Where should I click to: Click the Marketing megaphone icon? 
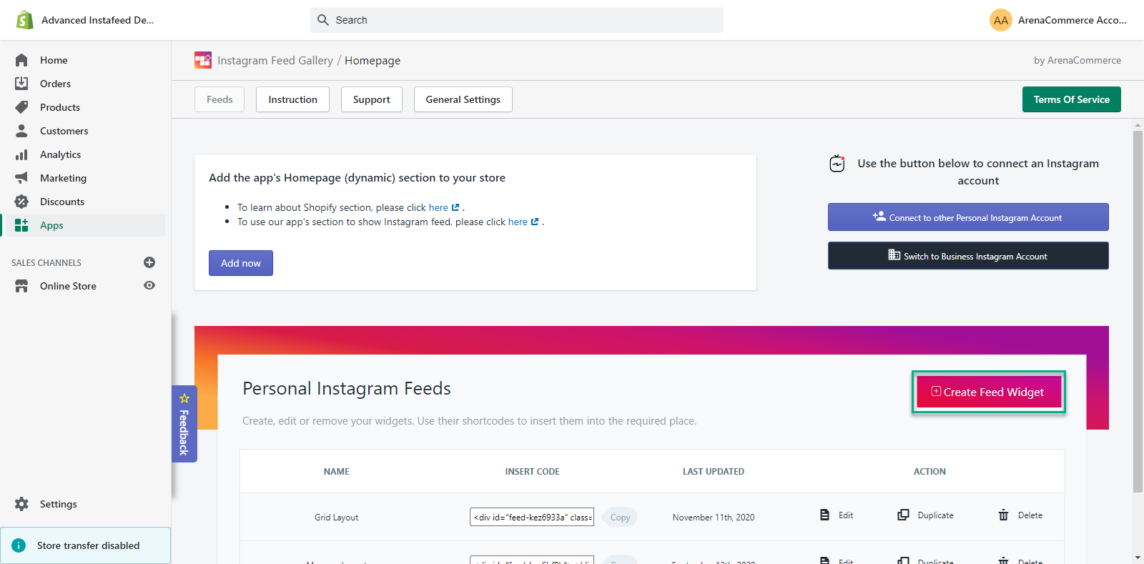point(21,178)
